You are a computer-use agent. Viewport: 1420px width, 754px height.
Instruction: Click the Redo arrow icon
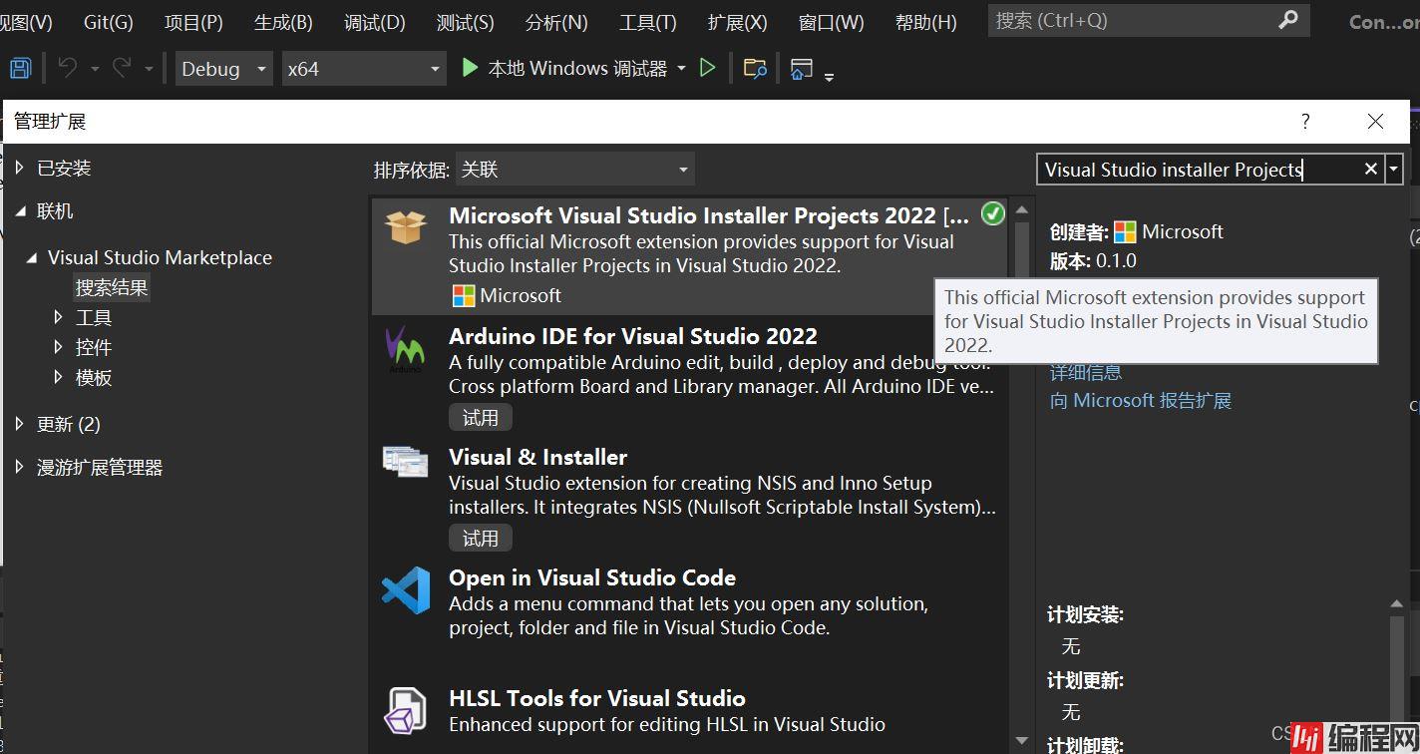[x=122, y=68]
